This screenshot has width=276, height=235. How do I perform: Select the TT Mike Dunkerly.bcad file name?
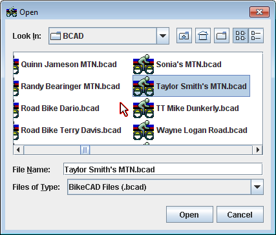click(x=197, y=108)
